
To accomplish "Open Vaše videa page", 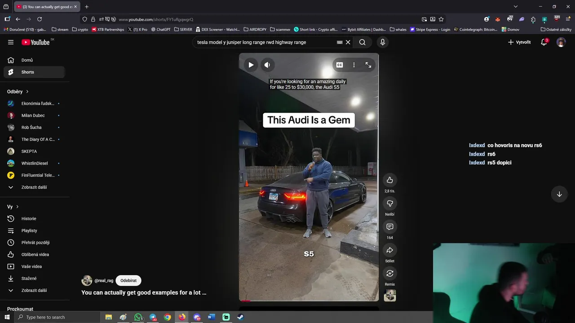I will coord(34,266).
